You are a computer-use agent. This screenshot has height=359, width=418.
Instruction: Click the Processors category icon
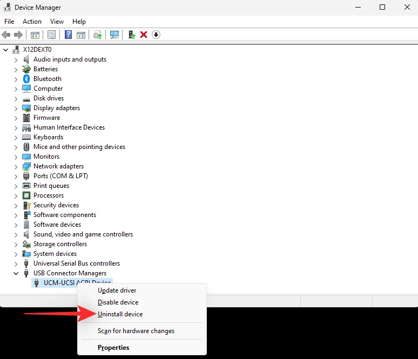26,195
